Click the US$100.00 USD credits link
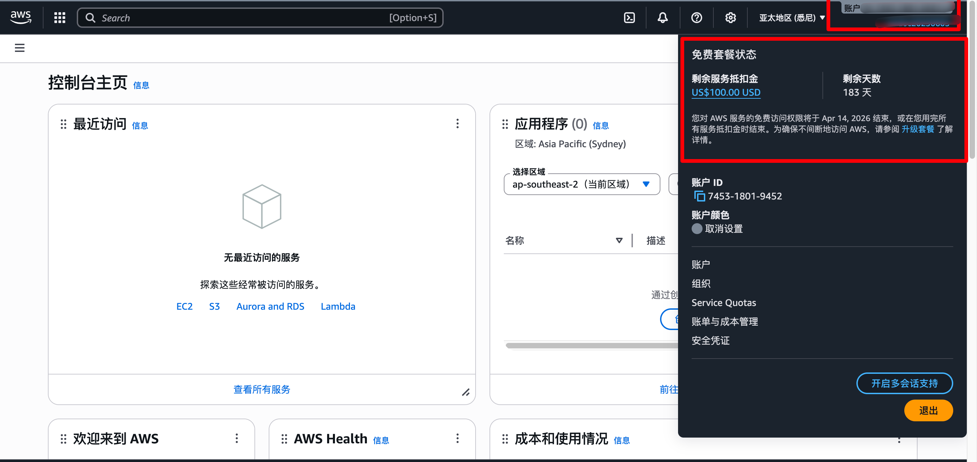The image size is (977, 462). [726, 92]
